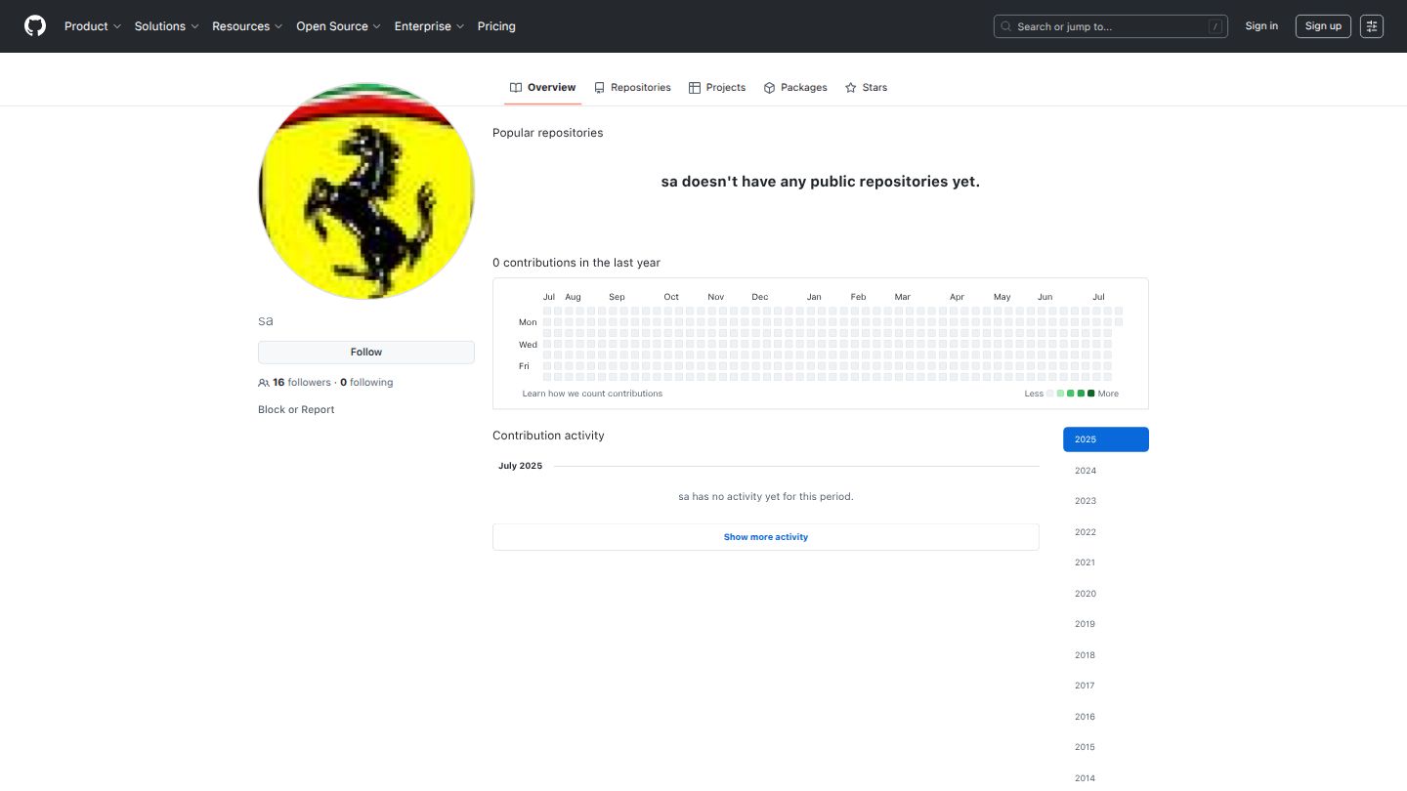This screenshot has width=1407, height=791.
Task: Click the table icon beside Projects
Action: point(695,88)
